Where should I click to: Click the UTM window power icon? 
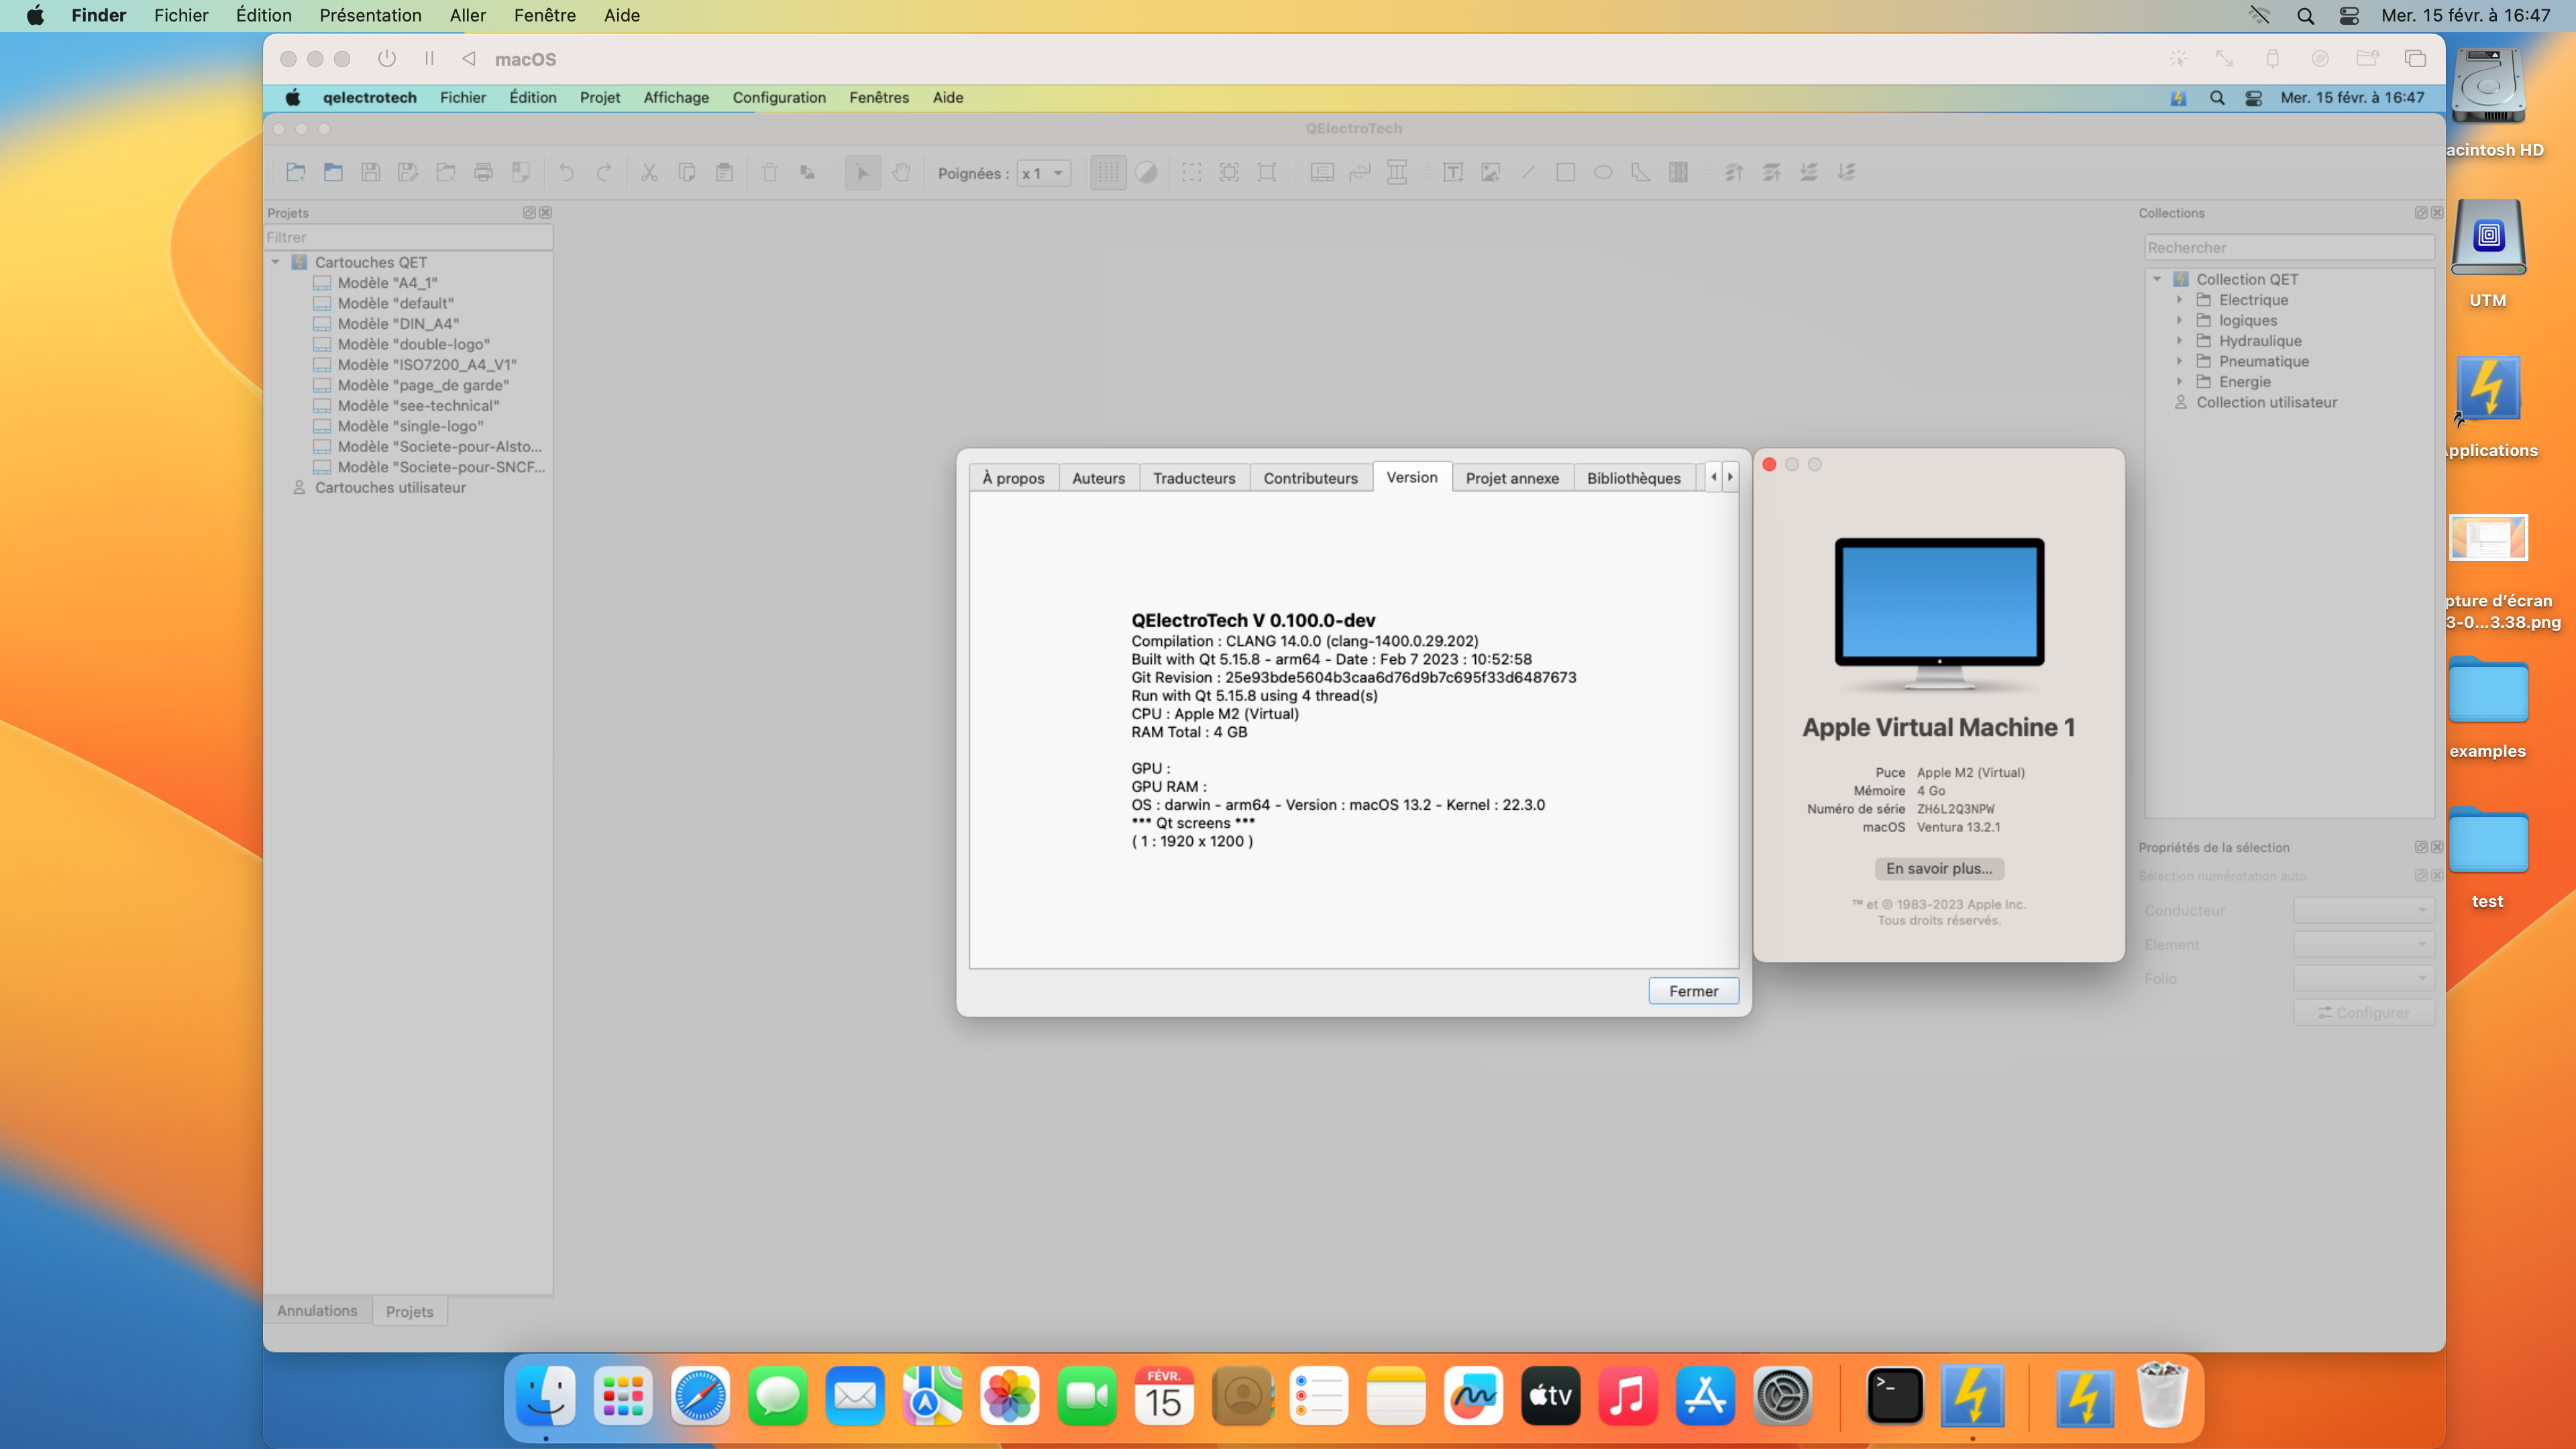[386, 59]
